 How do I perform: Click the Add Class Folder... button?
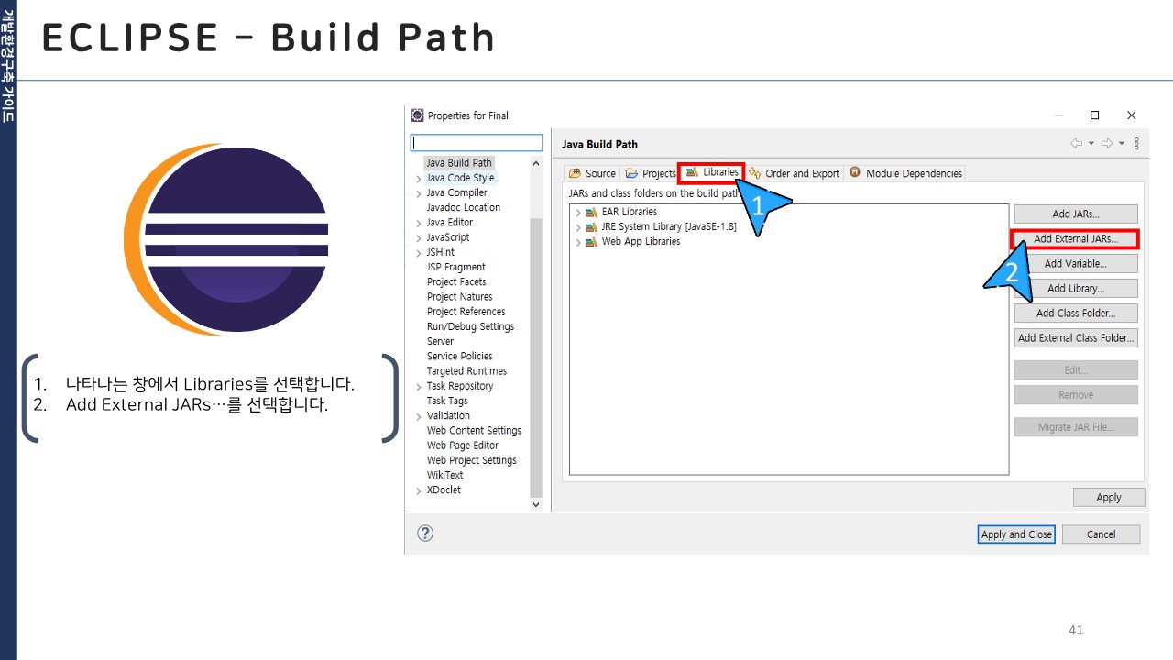(x=1076, y=313)
